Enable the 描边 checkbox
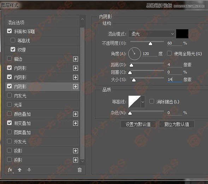The width and height of the screenshot is (208, 184). (x=9, y=59)
